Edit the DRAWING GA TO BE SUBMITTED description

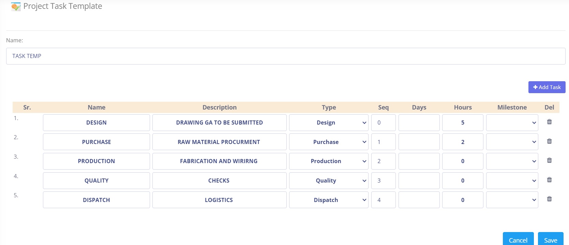point(219,122)
